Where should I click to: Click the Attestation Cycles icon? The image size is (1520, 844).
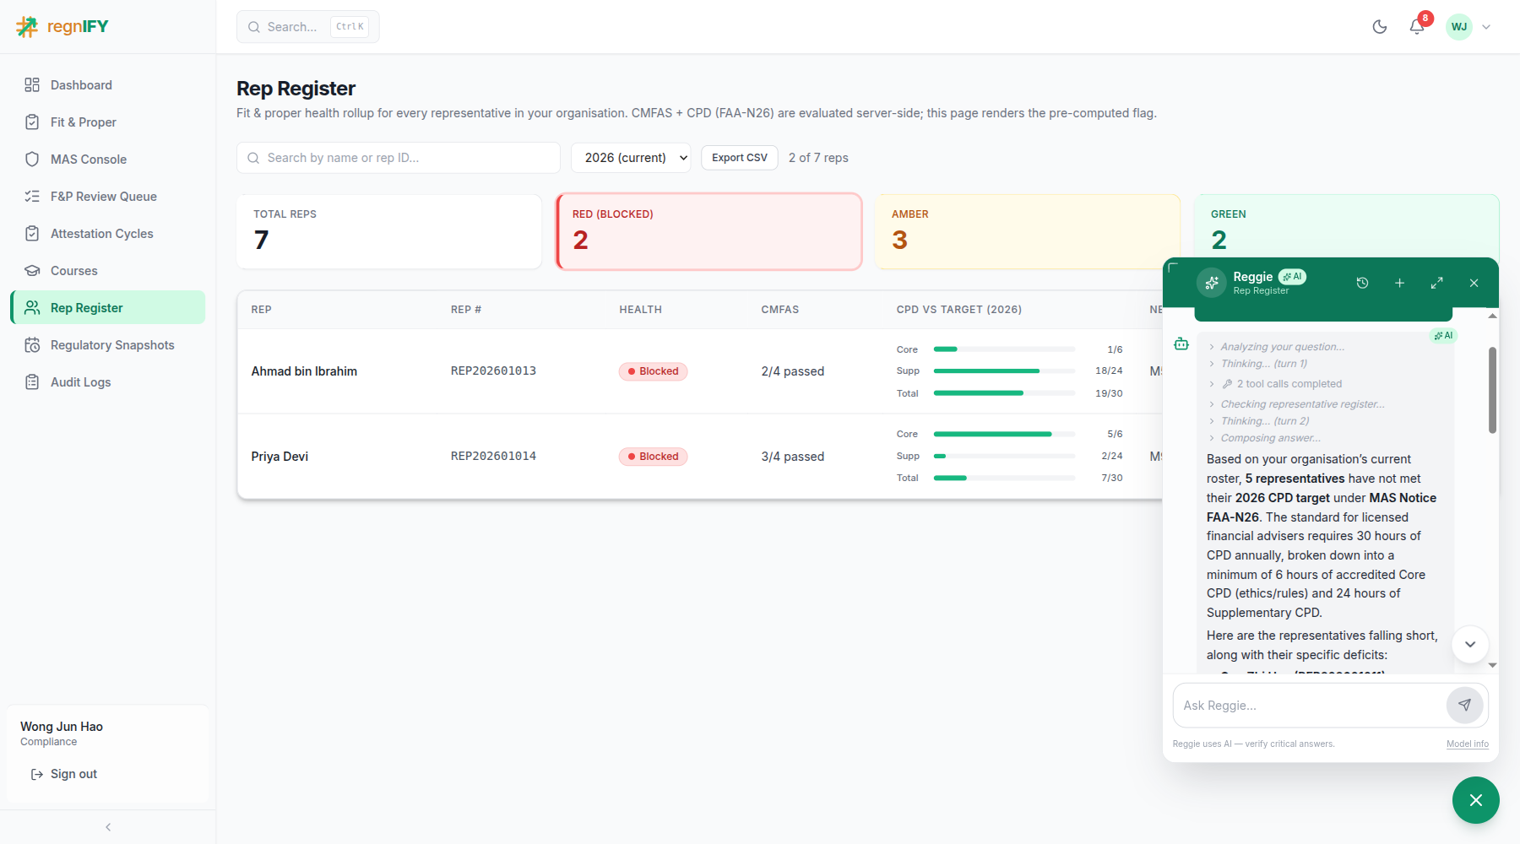point(32,234)
